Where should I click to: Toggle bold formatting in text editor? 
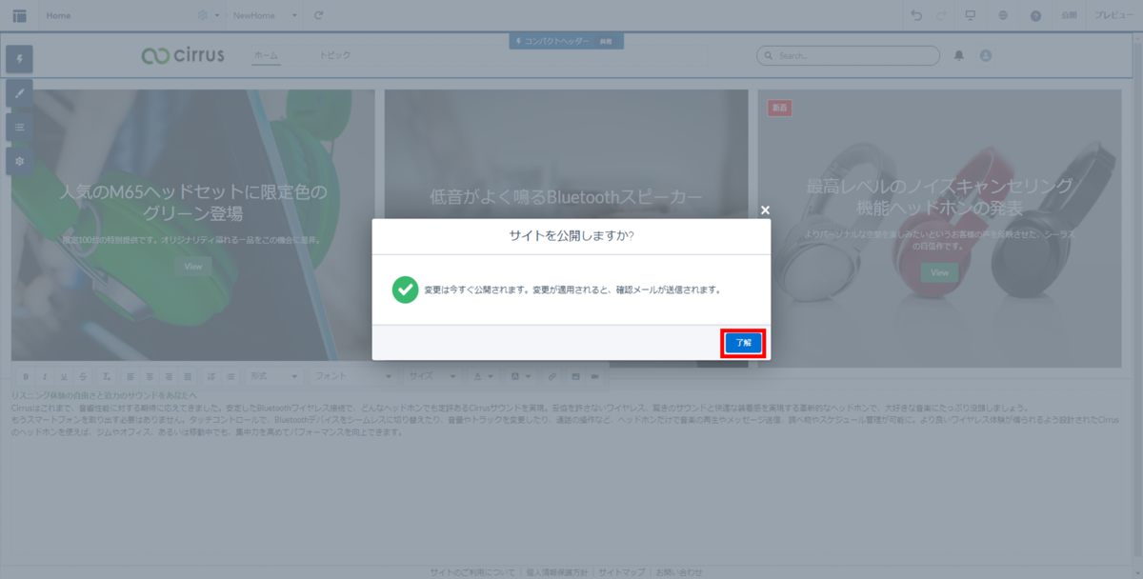(25, 377)
